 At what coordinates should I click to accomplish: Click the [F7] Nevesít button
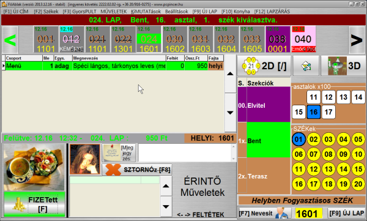click(264, 213)
